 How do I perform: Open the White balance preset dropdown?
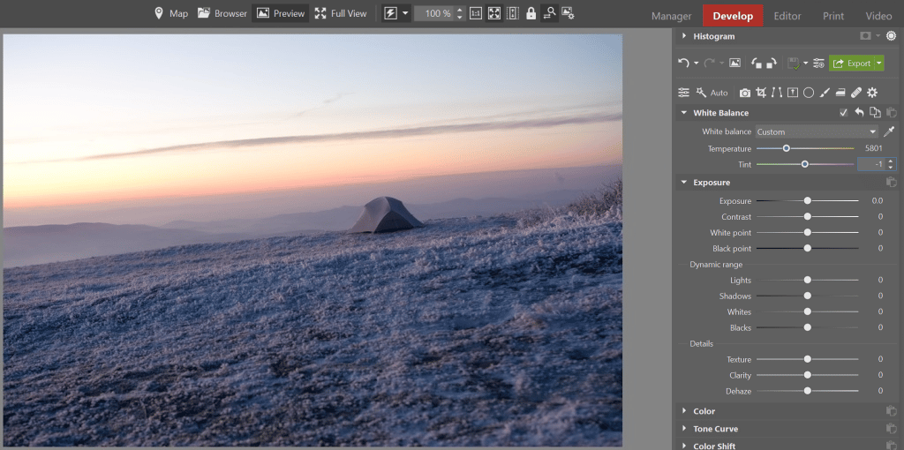817,131
